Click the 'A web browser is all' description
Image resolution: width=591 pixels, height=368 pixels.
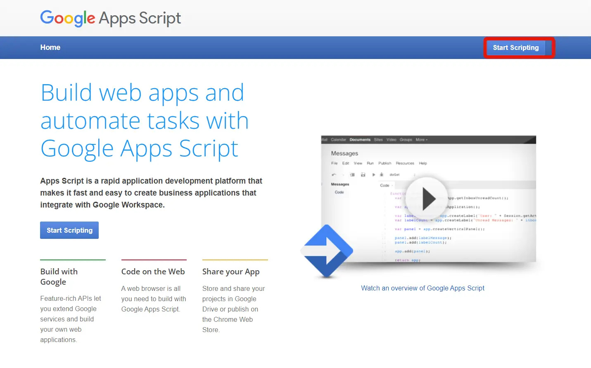(154, 299)
